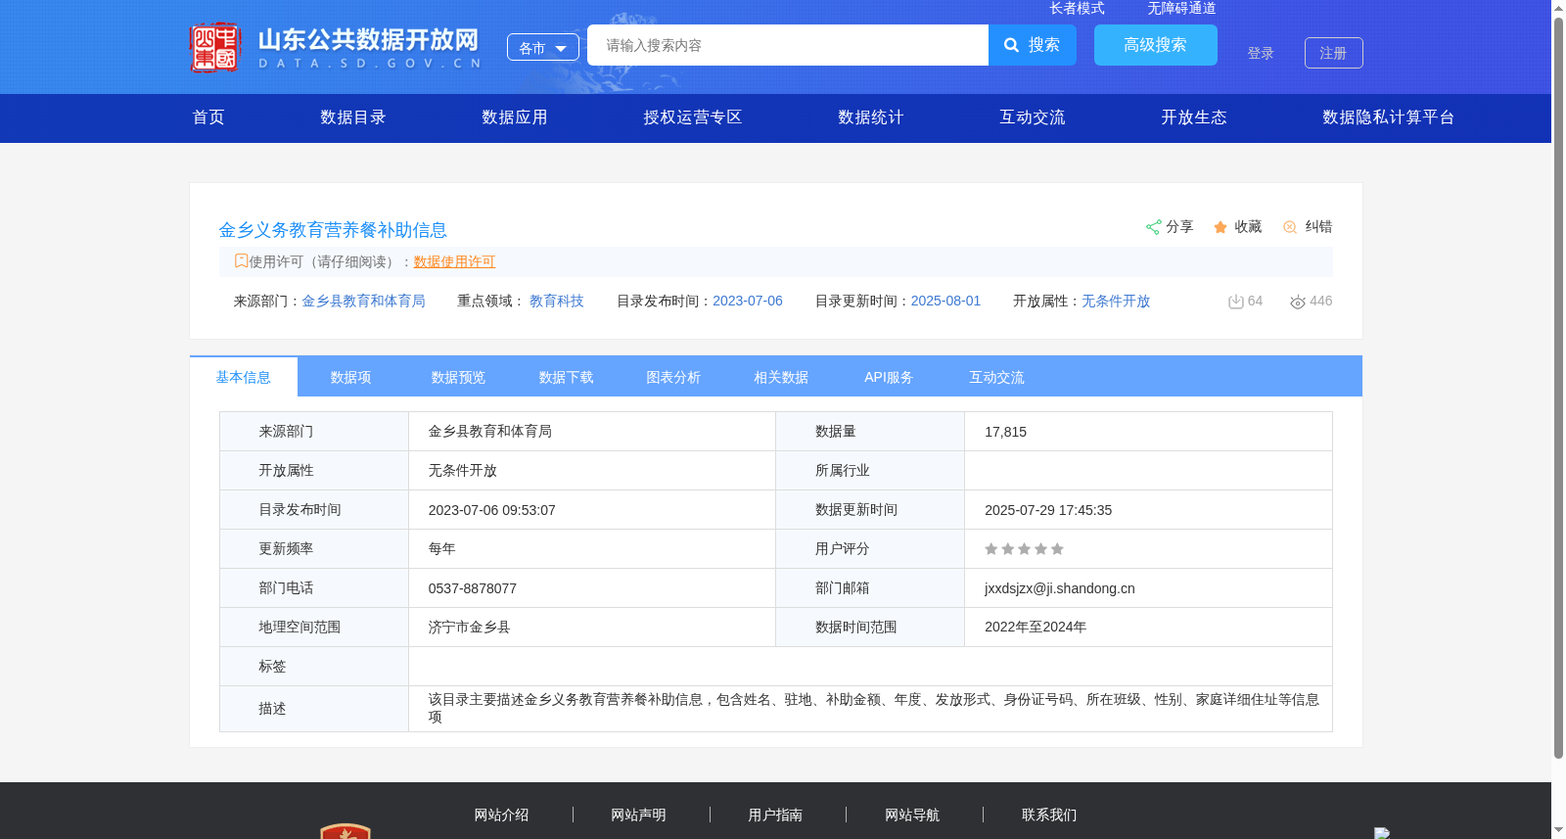
Task: Click the 教育科技 key field link
Action: (x=557, y=301)
